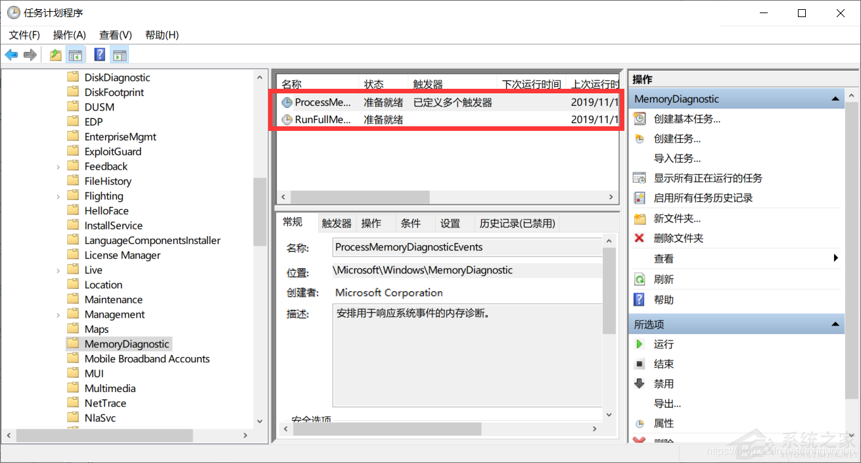Click the 新文件夹 folder icon

click(639, 219)
